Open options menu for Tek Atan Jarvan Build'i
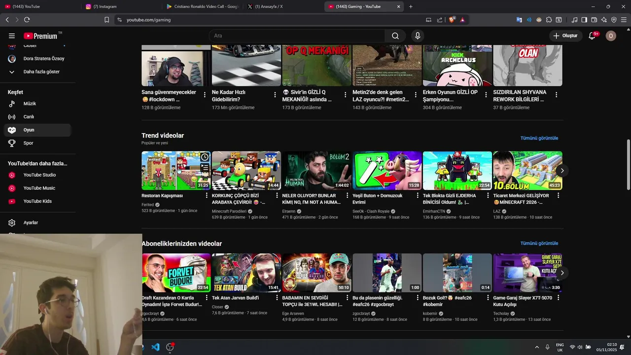The width and height of the screenshot is (631, 355). [x=277, y=298]
